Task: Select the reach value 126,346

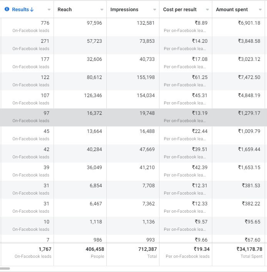Action: click(x=93, y=95)
